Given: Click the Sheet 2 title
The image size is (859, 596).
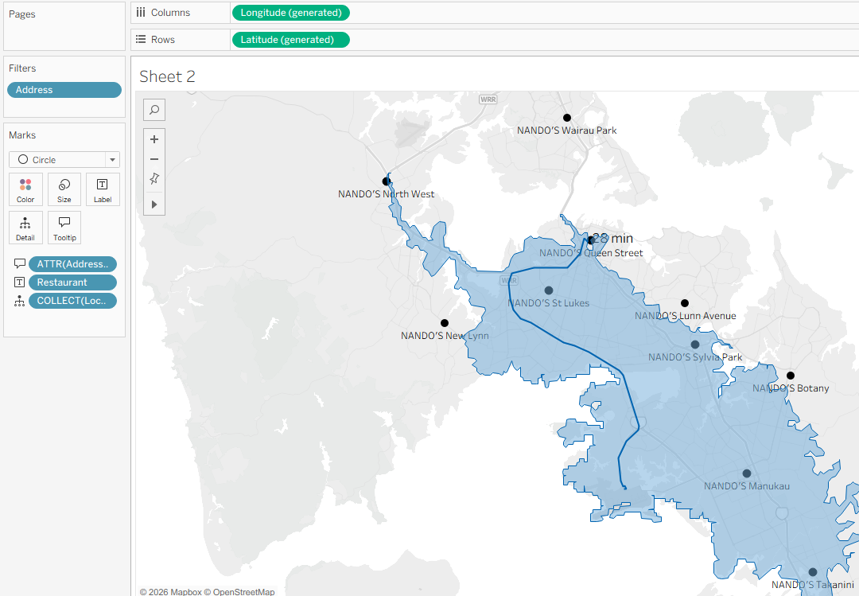Looking at the screenshot, I should [167, 76].
